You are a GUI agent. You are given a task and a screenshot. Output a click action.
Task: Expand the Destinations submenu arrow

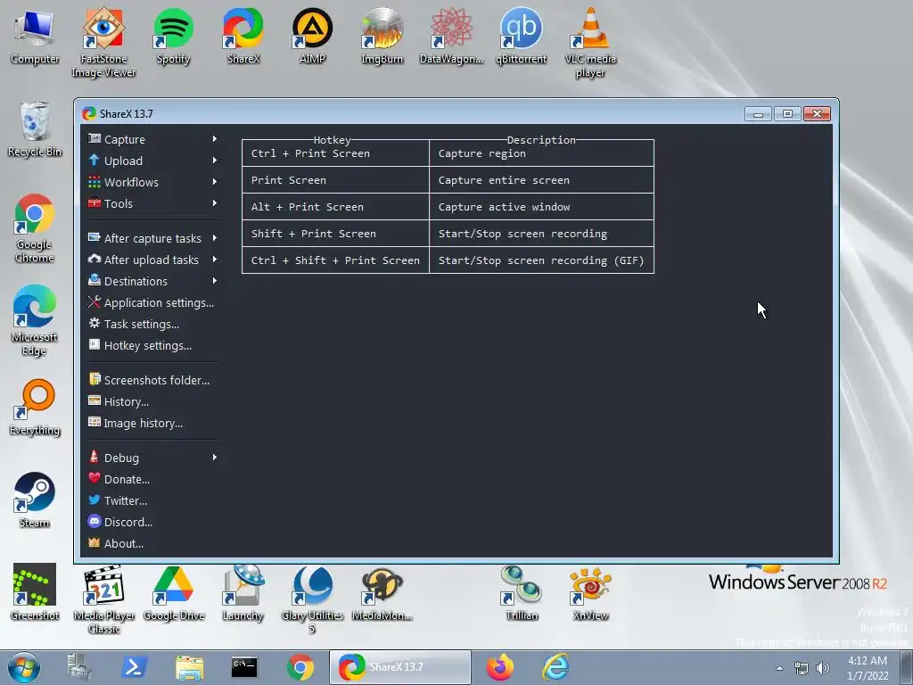(214, 281)
